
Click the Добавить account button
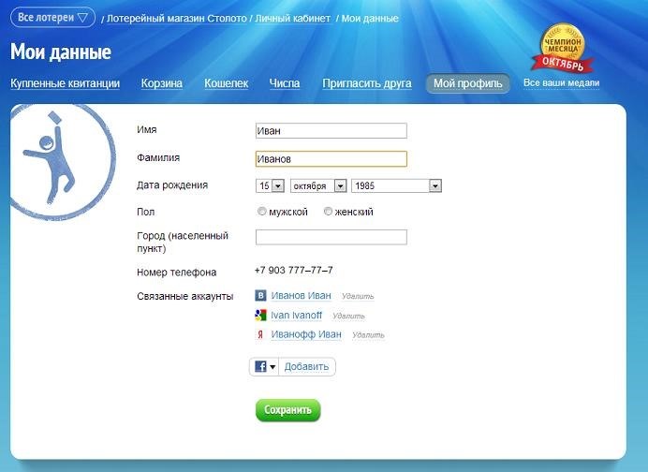coord(306,366)
